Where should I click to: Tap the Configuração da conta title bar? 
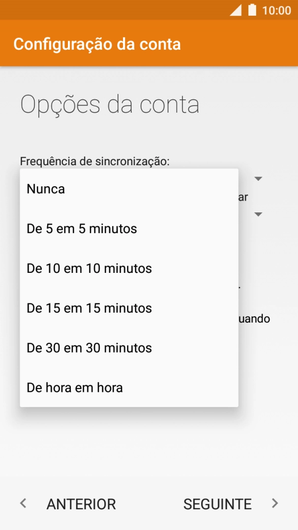98,44
